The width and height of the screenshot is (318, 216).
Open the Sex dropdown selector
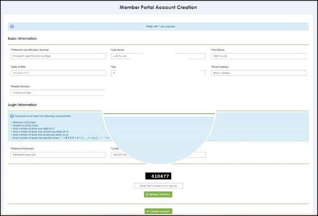(x=158, y=73)
